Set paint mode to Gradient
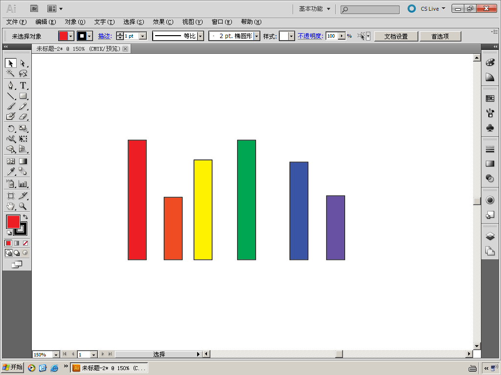 (x=17, y=243)
